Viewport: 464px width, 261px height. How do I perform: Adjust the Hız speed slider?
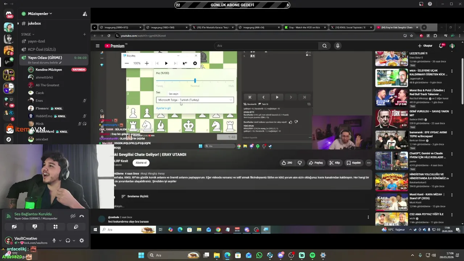click(195, 80)
